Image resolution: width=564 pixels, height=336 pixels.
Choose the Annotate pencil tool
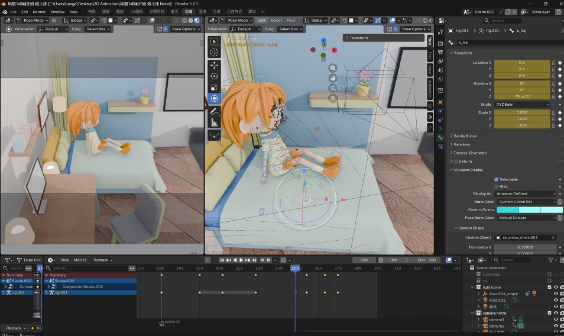[x=214, y=112]
